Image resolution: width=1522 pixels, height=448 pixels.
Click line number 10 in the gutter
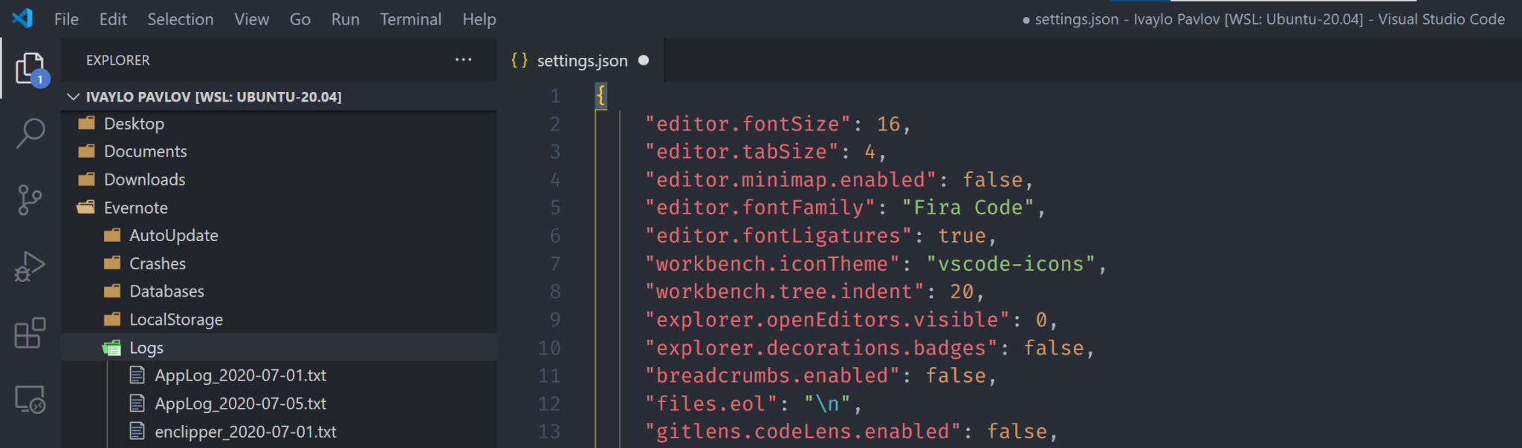(x=549, y=348)
